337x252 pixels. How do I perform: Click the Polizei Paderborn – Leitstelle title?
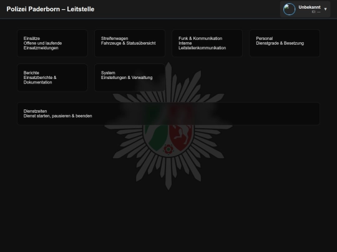(x=51, y=9)
